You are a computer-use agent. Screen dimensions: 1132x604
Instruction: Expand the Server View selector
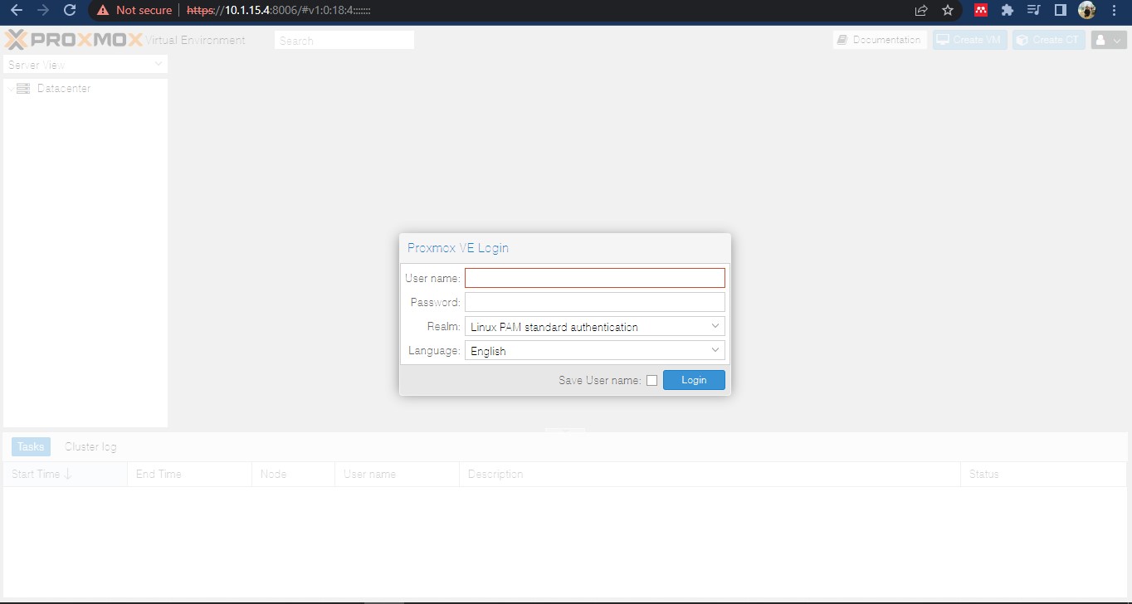click(x=159, y=64)
